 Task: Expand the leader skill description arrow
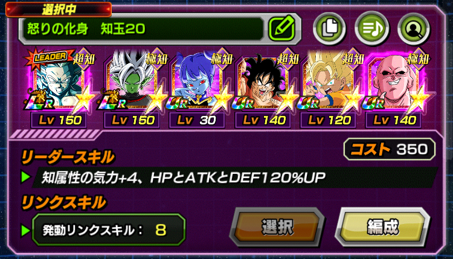pyautogui.click(x=25, y=176)
